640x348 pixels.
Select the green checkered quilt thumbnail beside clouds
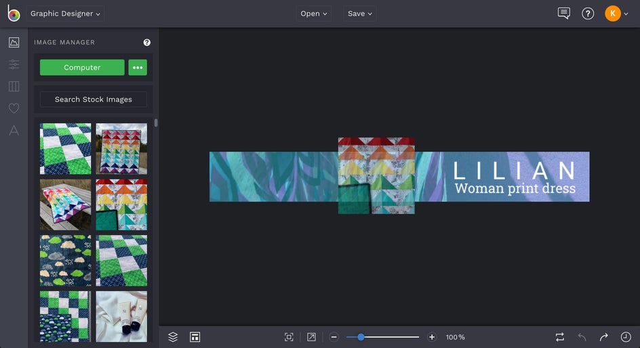pyautogui.click(x=121, y=261)
